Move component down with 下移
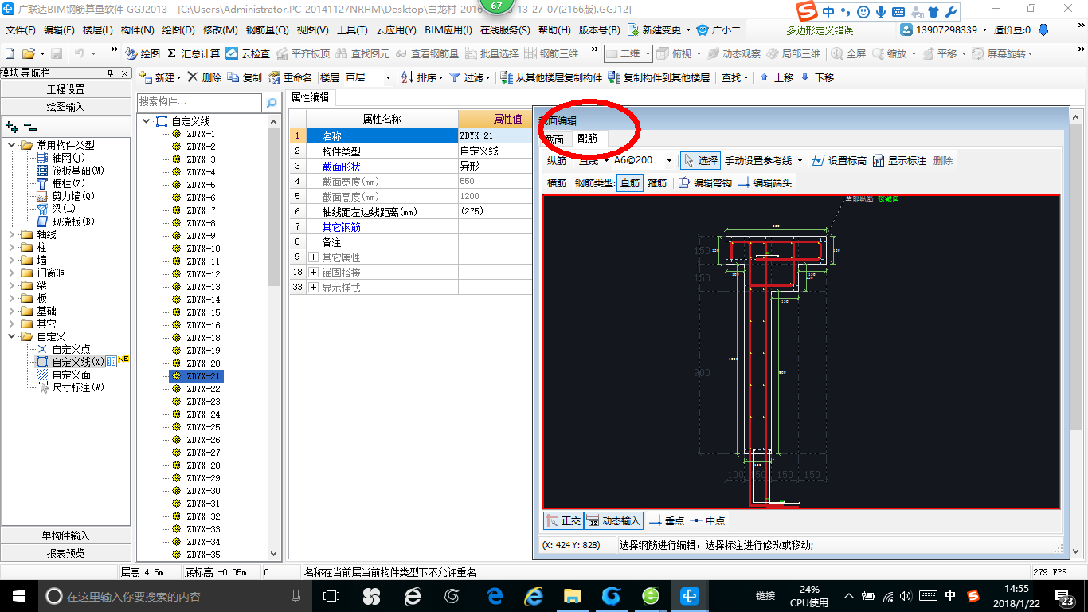The width and height of the screenshot is (1088, 612). coord(817,77)
